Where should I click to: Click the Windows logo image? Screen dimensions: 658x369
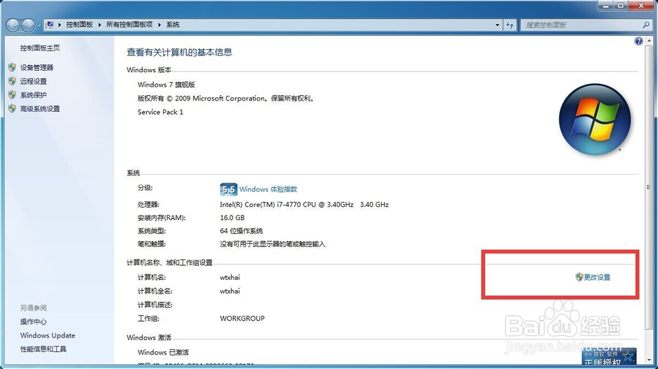pyautogui.click(x=595, y=119)
